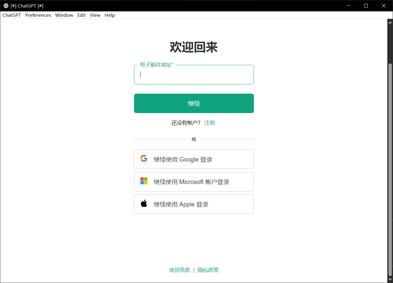
Task: Open the Preferences menu
Action: point(38,15)
